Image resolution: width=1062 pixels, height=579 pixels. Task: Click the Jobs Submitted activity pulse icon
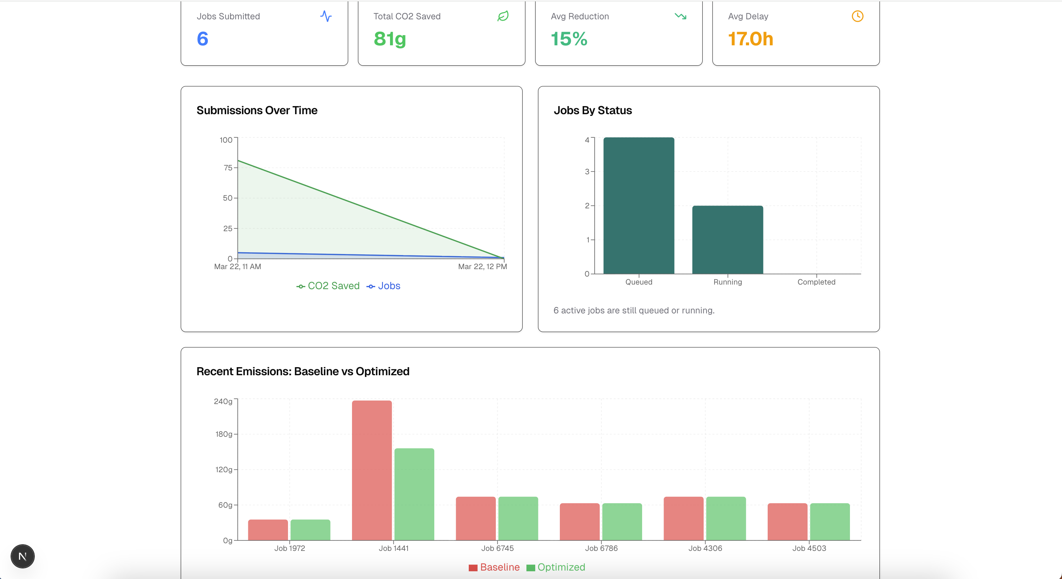click(326, 17)
